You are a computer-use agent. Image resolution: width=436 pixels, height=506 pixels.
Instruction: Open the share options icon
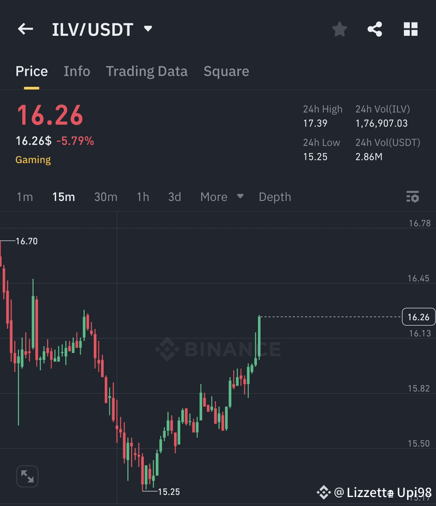point(375,29)
